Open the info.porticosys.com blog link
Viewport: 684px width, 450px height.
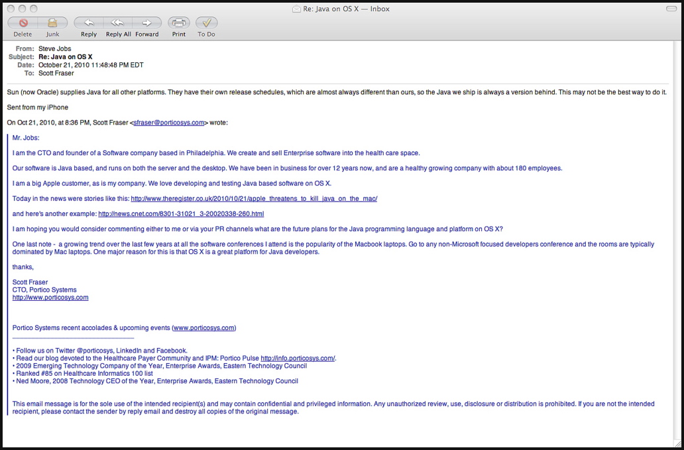298,359
